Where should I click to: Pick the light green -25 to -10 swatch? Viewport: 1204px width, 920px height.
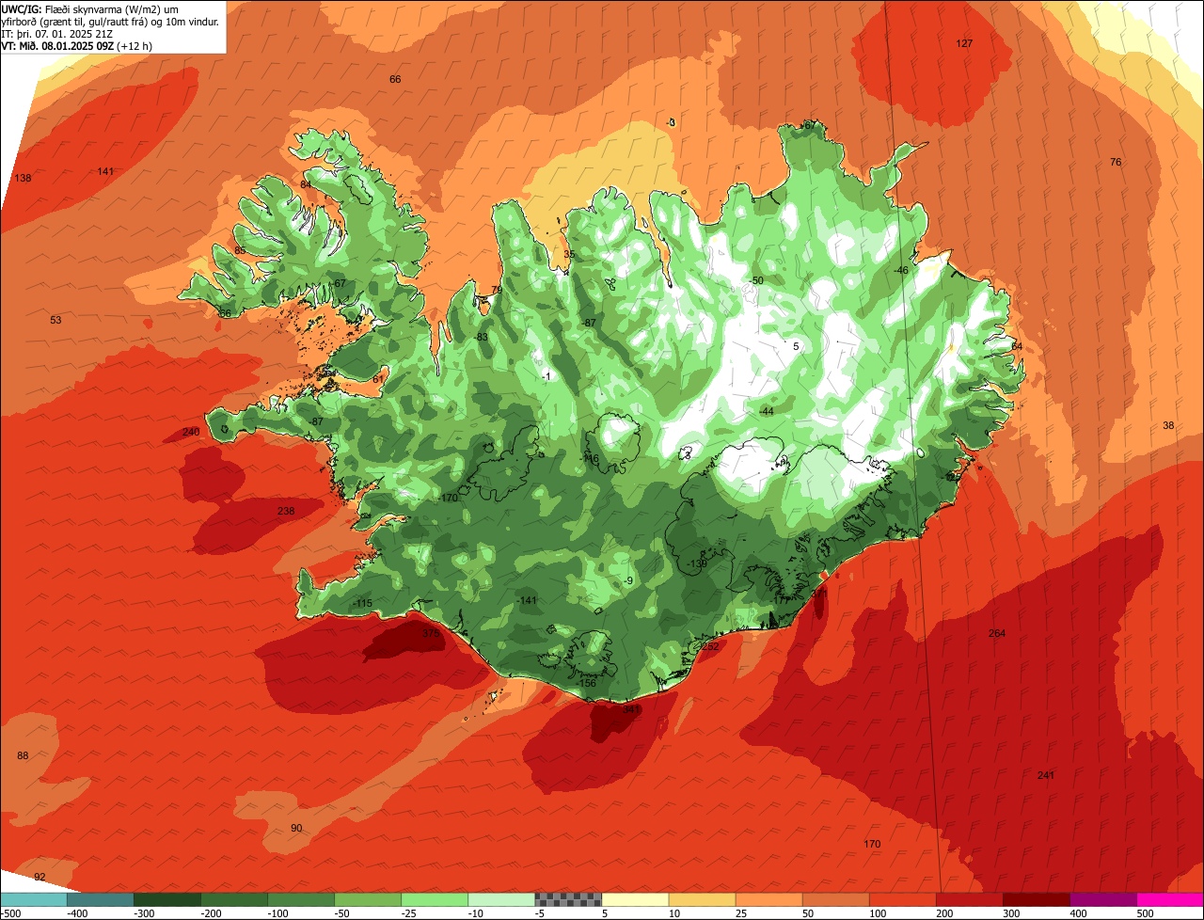(x=435, y=899)
